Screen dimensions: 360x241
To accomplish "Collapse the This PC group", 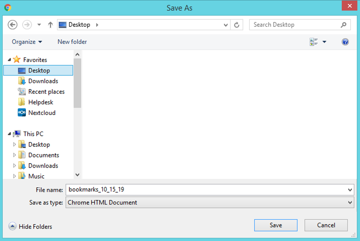I will pos(9,134).
